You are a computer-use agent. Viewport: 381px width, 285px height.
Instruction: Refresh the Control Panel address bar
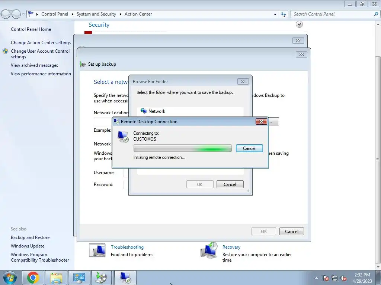click(x=283, y=14)
